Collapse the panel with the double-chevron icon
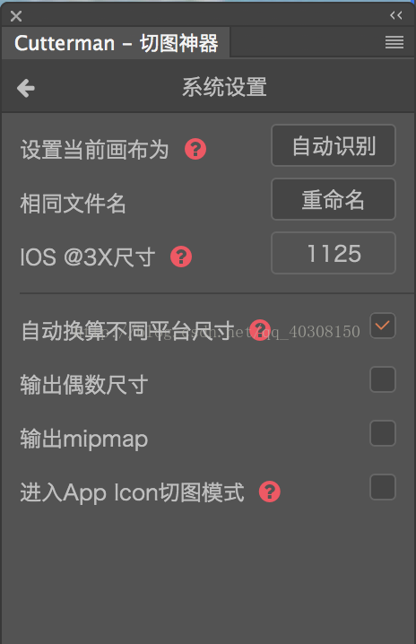416x644 pixels. (x=396, y=15)
